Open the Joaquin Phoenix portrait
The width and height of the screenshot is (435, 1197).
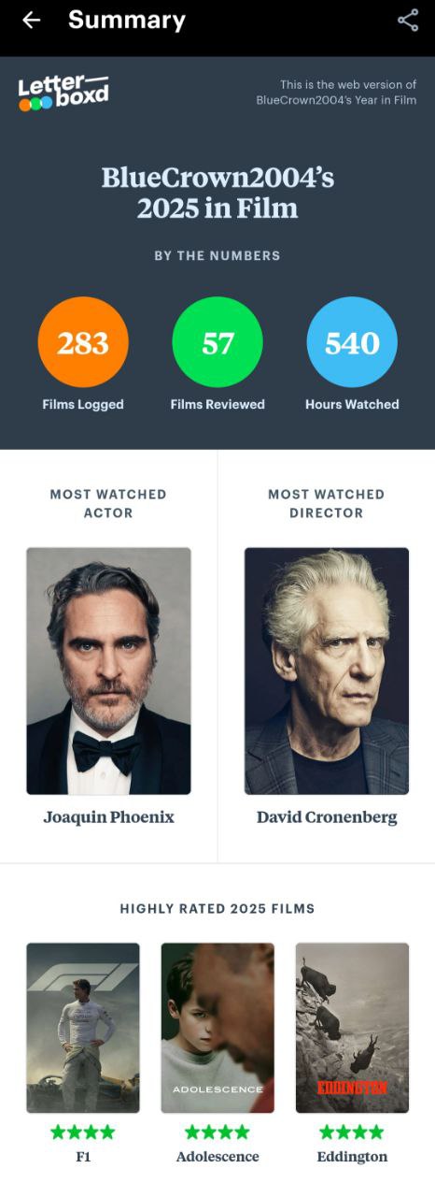(x=108, y=671)
